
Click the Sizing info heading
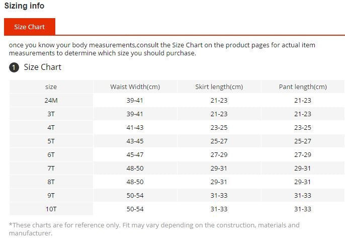point(24,6)
